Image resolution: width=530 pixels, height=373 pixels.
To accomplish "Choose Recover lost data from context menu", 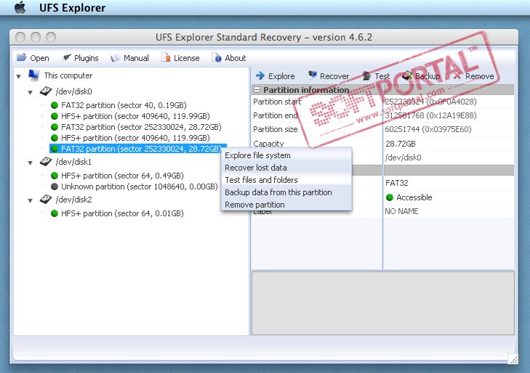I will point(286,168).
